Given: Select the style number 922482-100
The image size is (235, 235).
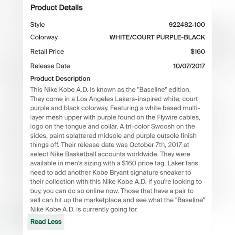Looking at the screenshot, I should tap(187, 25).
